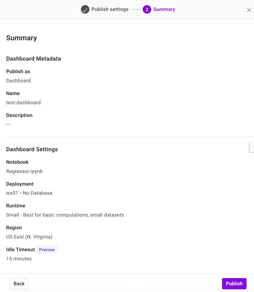The image size is (254, 292).
Task: Click the 15 minutes timeout value
Action: [x=19, y=259]
